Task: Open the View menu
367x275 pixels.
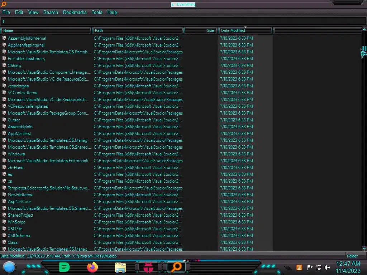Action: [33, 13]
